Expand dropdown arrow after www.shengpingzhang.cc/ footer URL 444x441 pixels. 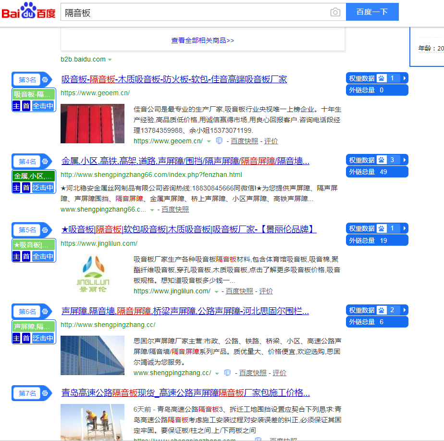click(217, 373)
